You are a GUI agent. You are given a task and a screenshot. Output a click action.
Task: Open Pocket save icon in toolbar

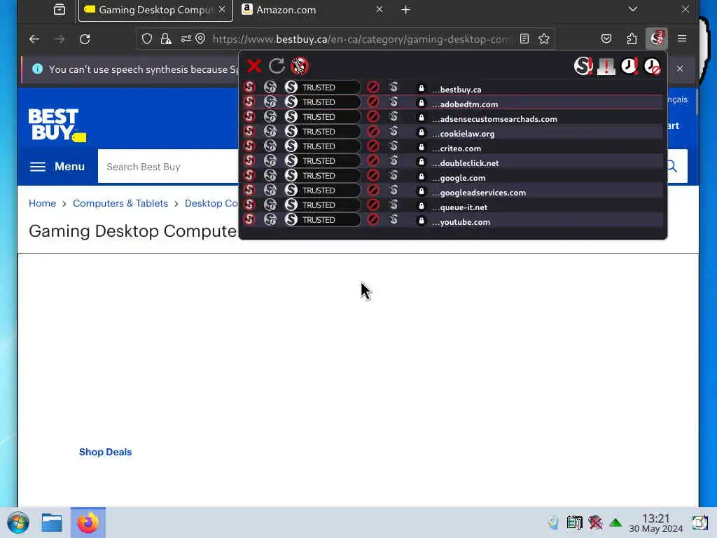tap(606, 39)
